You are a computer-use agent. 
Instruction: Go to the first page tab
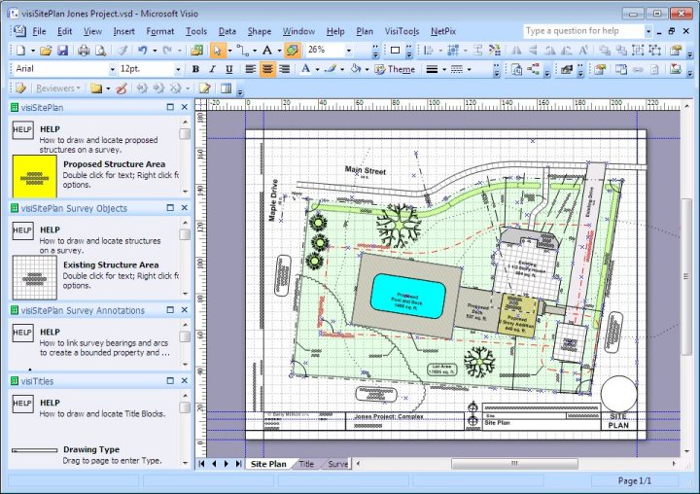point(201,464)
